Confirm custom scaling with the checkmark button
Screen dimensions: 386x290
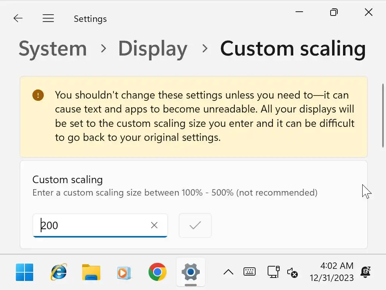point(195,225)
